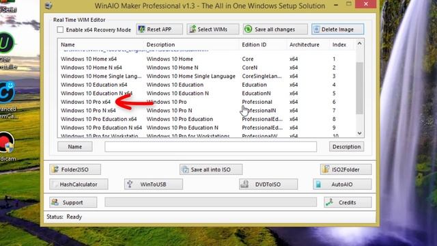Close the WinAIO Maker window

tap(366, 4)
